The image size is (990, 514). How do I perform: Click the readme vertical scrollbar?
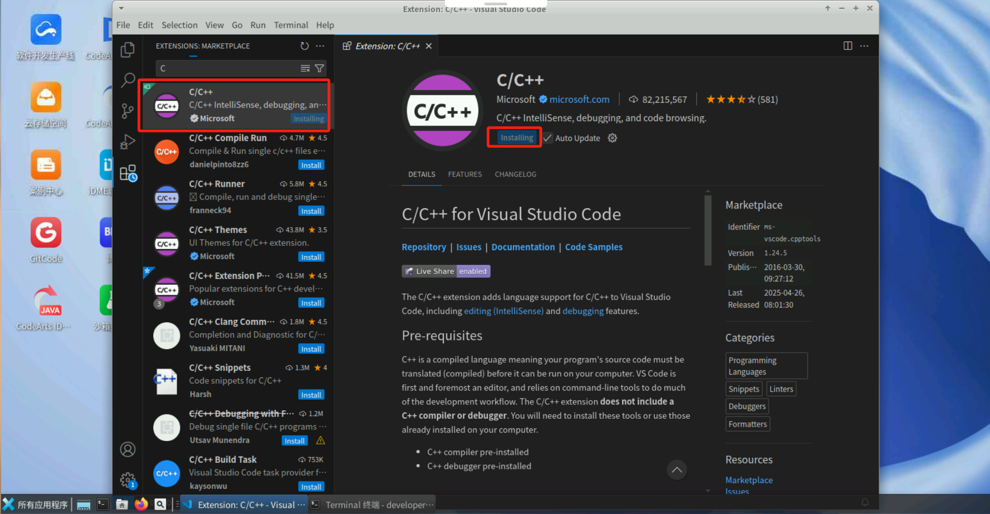click(x=708, y=230)
